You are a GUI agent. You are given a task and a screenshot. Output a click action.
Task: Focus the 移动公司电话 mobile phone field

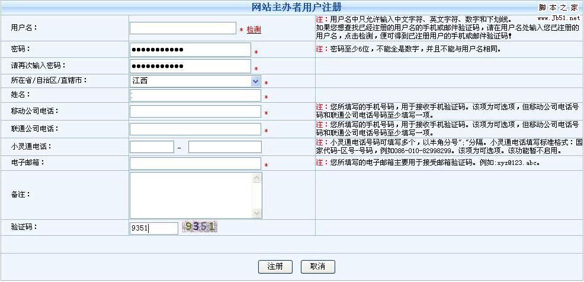(195, 112)
